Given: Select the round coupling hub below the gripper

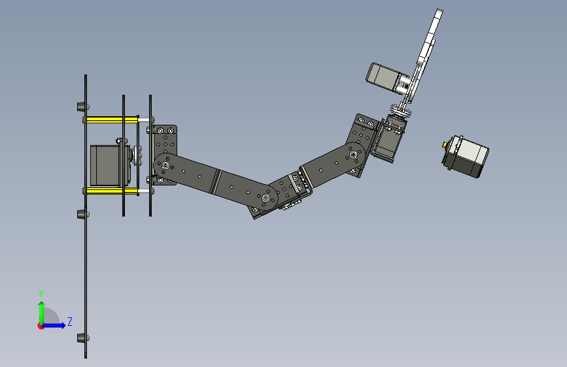Looking at the screenshot, I should tap(400, 110).
